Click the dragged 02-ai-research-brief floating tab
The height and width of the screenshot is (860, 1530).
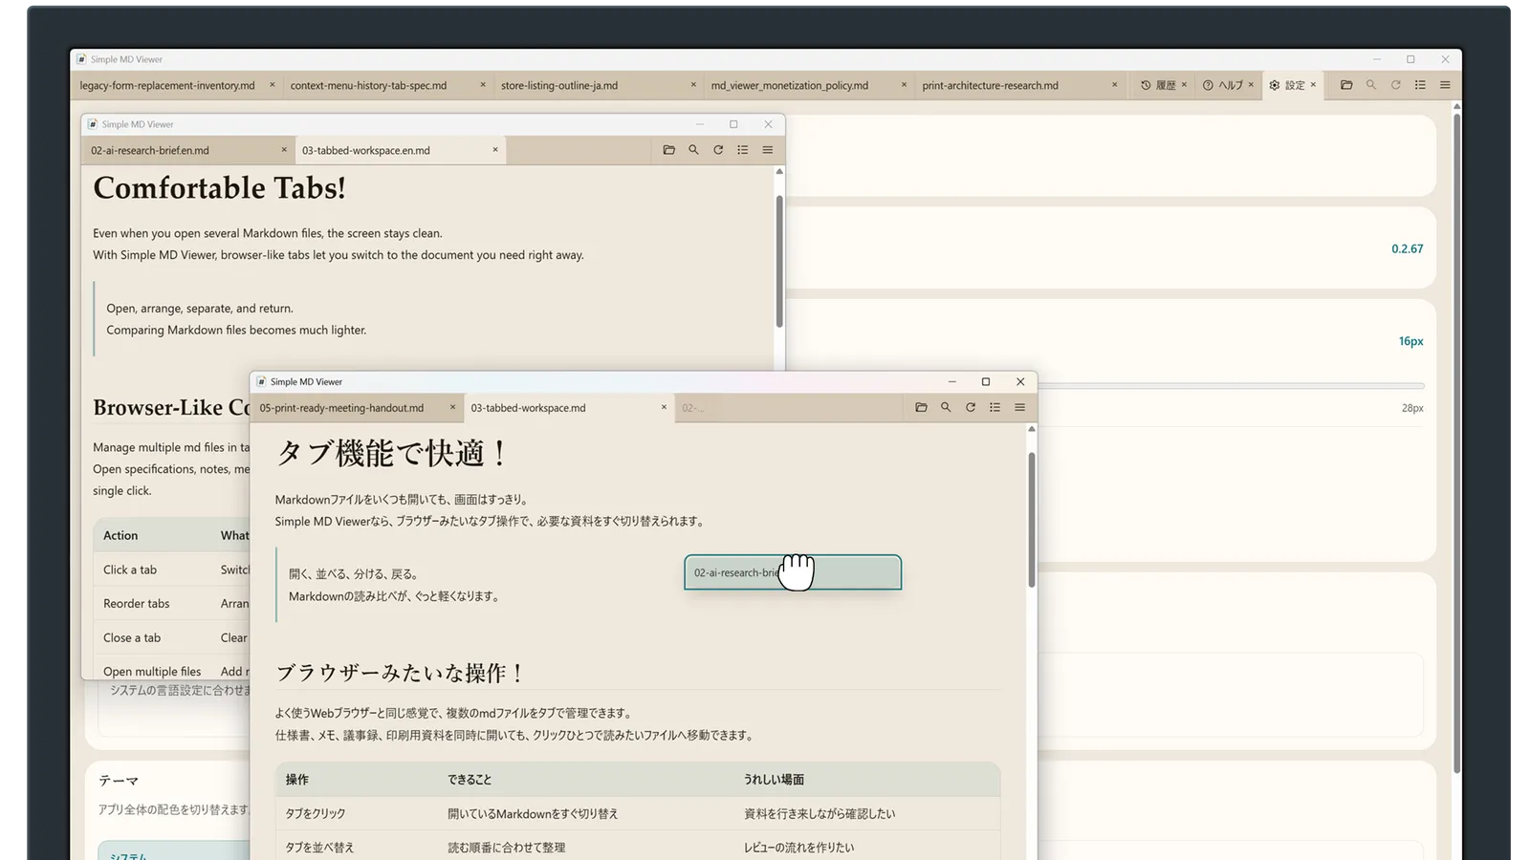tap(793, 572)
